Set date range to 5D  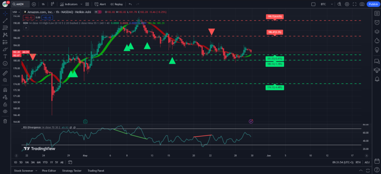[21, 162]
